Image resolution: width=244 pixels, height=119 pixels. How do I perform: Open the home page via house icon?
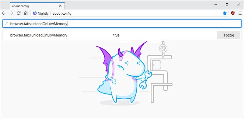point(26,13)
